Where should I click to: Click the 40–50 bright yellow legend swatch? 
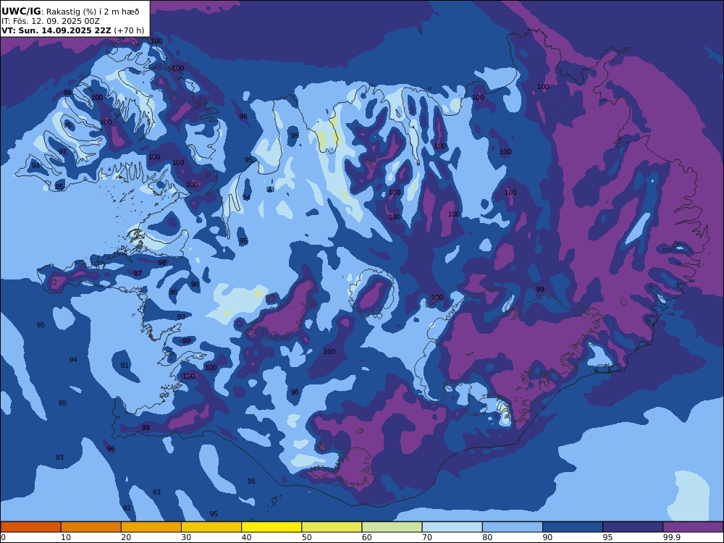pos(271,527)
